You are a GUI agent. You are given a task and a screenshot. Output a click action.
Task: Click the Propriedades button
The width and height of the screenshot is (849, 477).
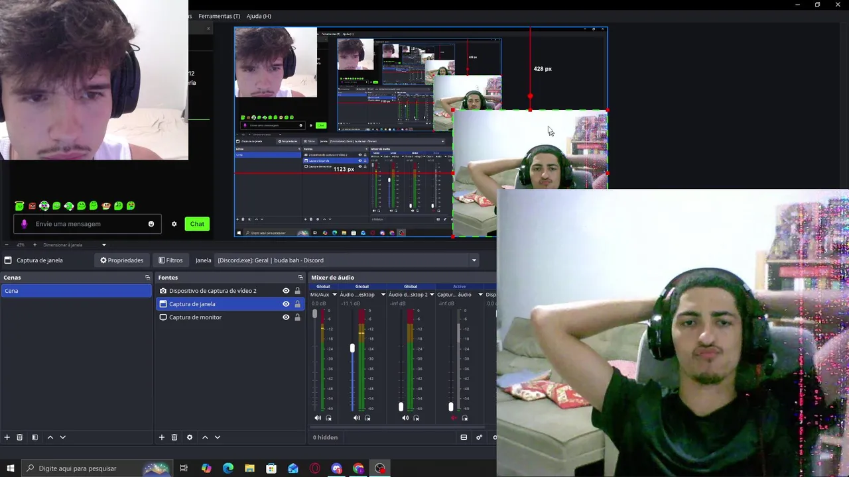[x=121, y=260]
